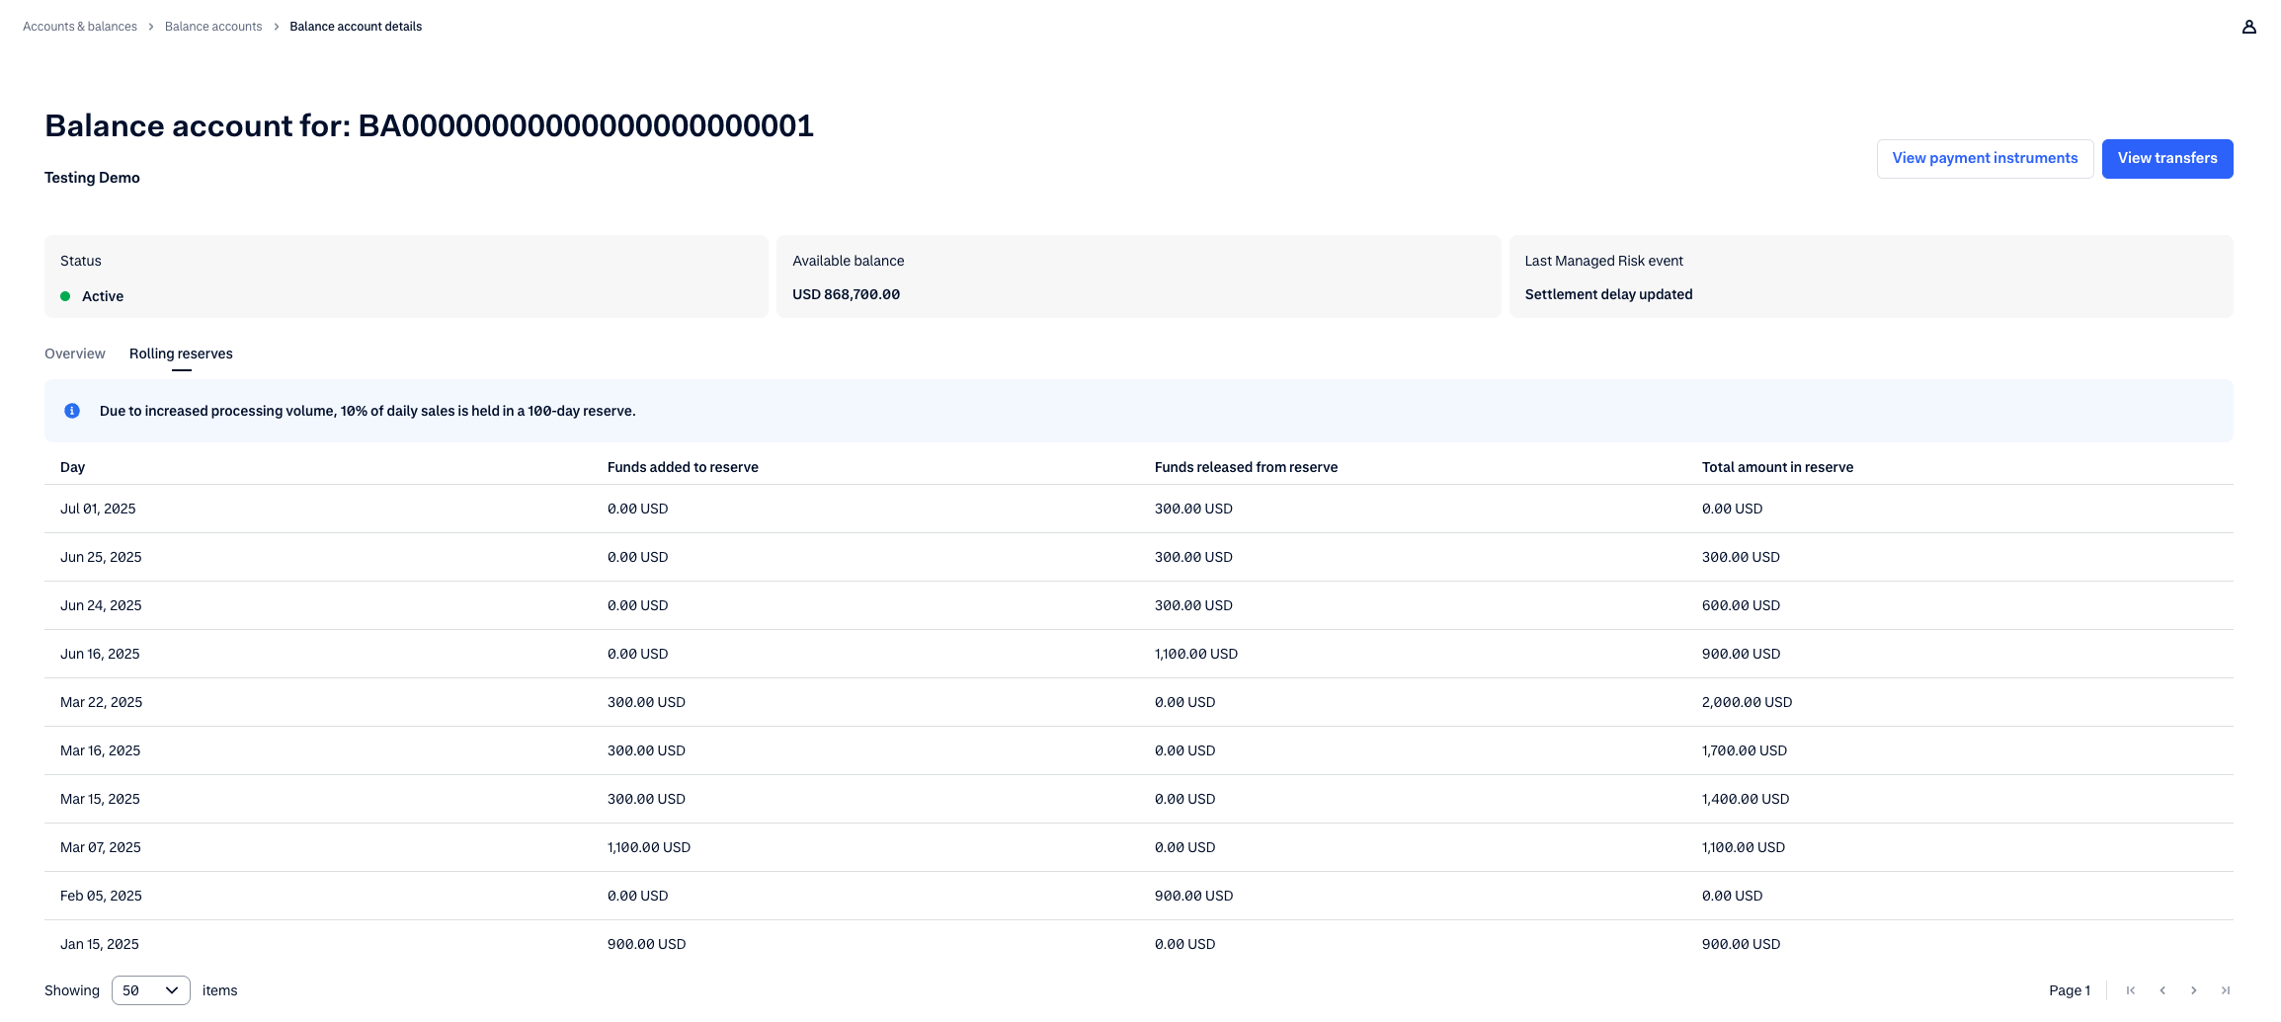Click the Total amount in reserve header
The width and height of the screenshot is (2281, 1022).
pyautogui.click(x=1777, y=467)
